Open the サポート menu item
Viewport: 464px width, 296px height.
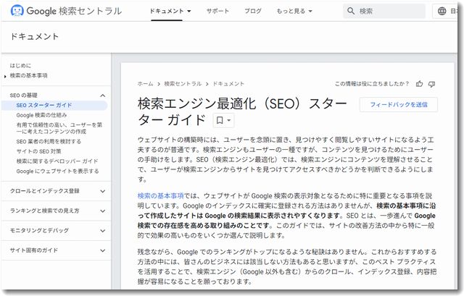[x=217, y=12]
